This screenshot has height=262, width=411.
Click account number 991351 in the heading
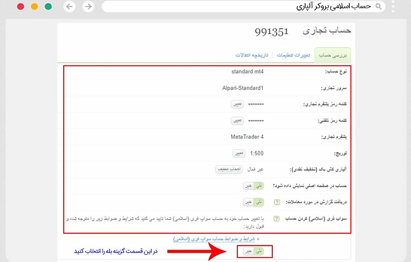point(272,32)
